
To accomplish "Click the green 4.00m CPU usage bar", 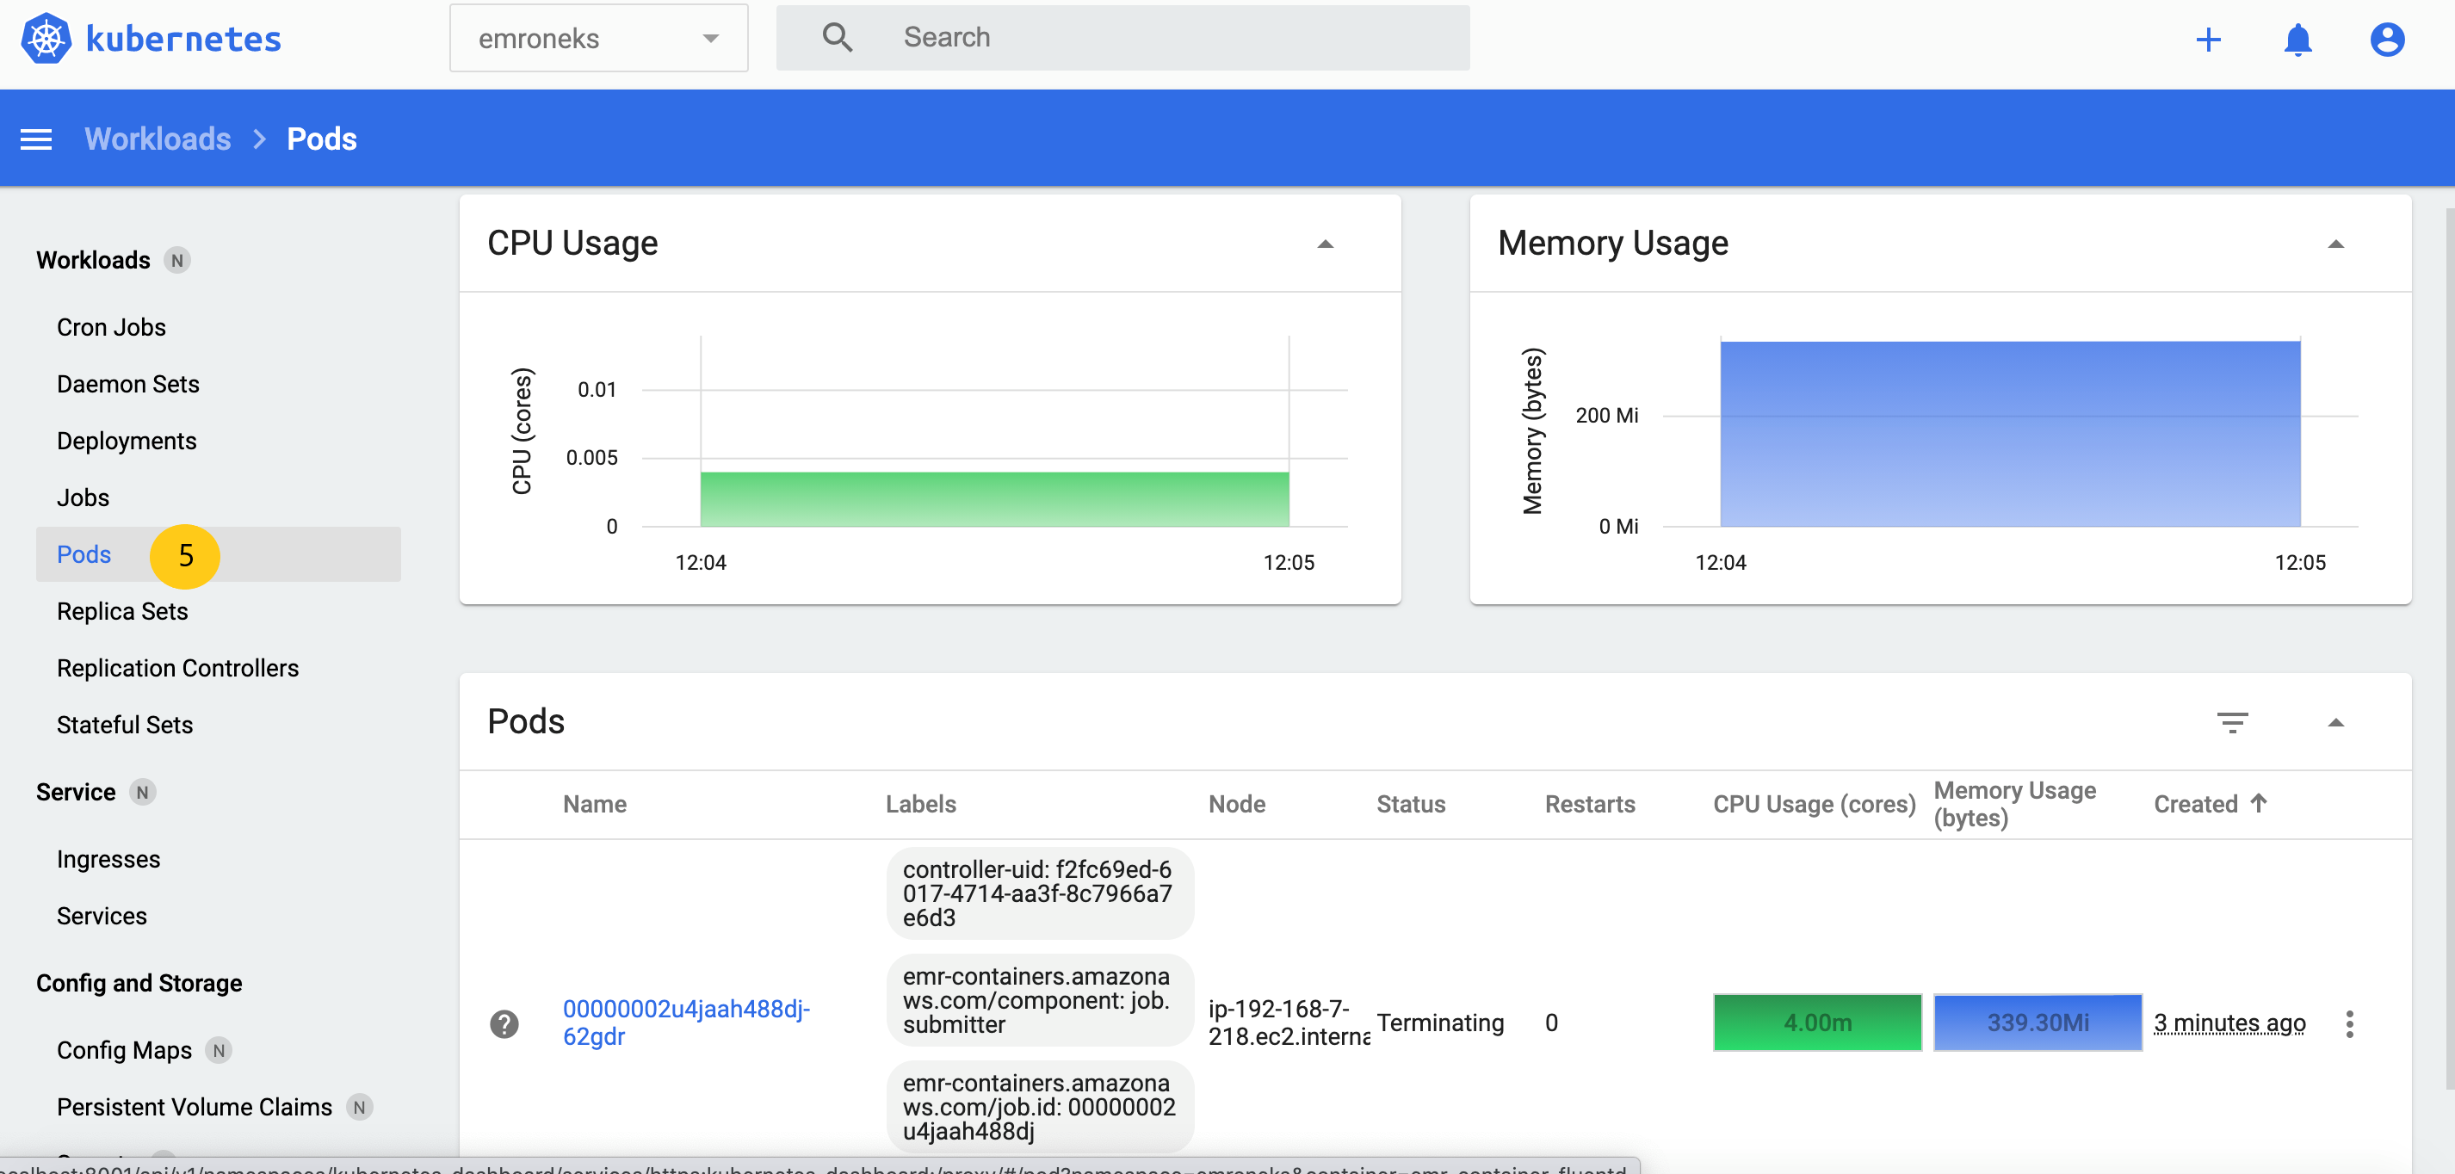I will tap(1816, 1023).
